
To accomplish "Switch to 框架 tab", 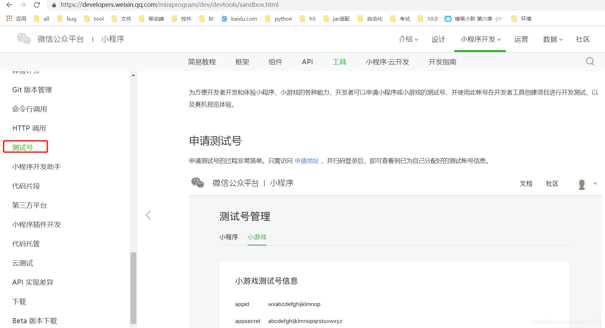I will pos(242,62).
